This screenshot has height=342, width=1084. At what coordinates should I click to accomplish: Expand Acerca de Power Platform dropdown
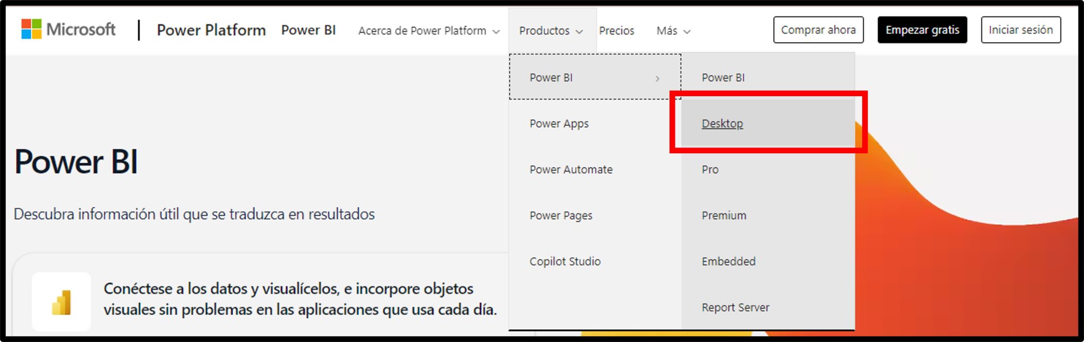pos(428,31)
